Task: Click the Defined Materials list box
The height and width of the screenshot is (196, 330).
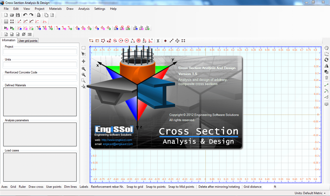Action: tap(40, 102)
